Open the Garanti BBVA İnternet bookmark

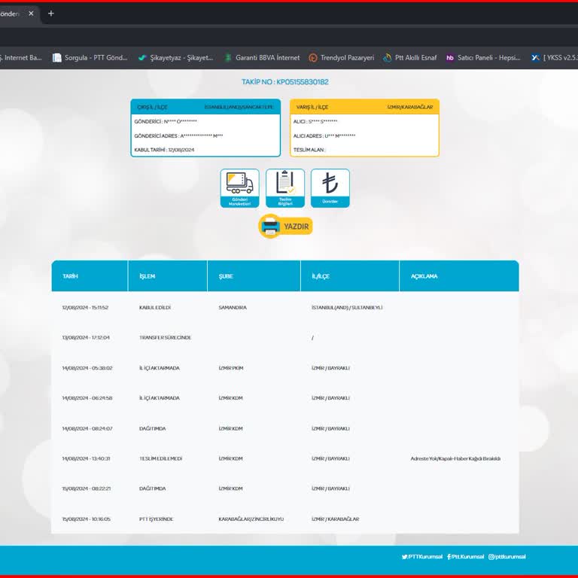pyautogui.click(x=263, y=57)
